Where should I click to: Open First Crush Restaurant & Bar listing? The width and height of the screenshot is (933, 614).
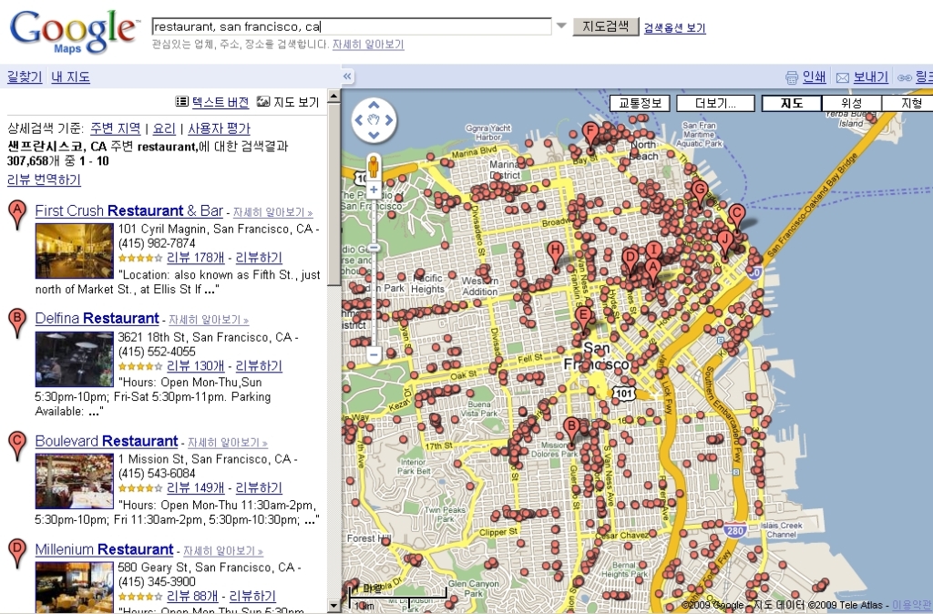[129, 210]
